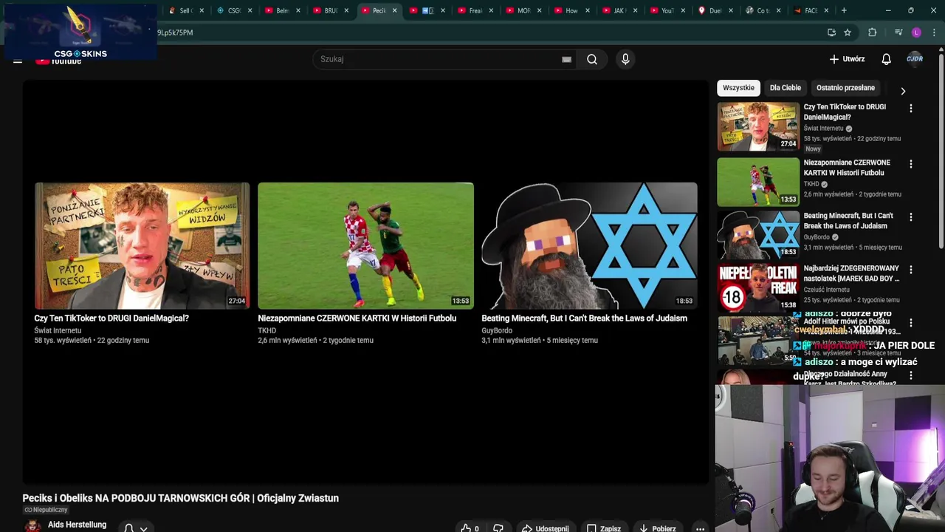Click the Pobierz download button
945x532 pixels.
657,528
